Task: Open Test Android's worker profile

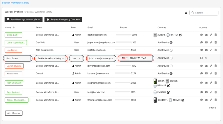Action: [13, 92]
